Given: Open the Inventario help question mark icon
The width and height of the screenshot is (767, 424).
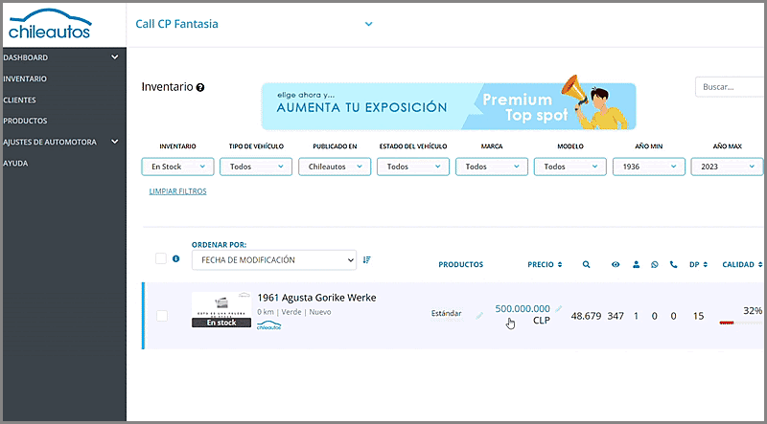Looking at the screenshot, I should point(200,87).
